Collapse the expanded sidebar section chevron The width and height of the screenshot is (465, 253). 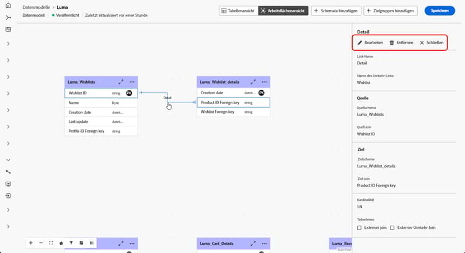click(8, 160)
